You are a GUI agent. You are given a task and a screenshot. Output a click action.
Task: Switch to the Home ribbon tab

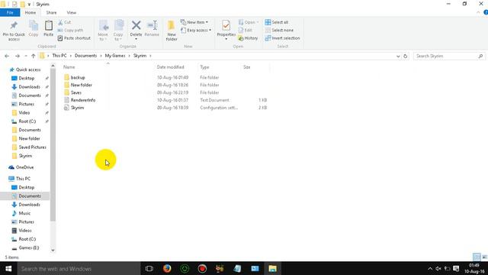coord(30,12)
